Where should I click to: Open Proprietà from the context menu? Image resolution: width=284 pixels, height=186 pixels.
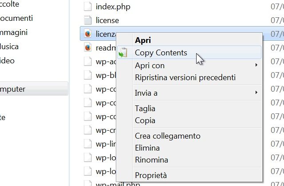point(151,175)
